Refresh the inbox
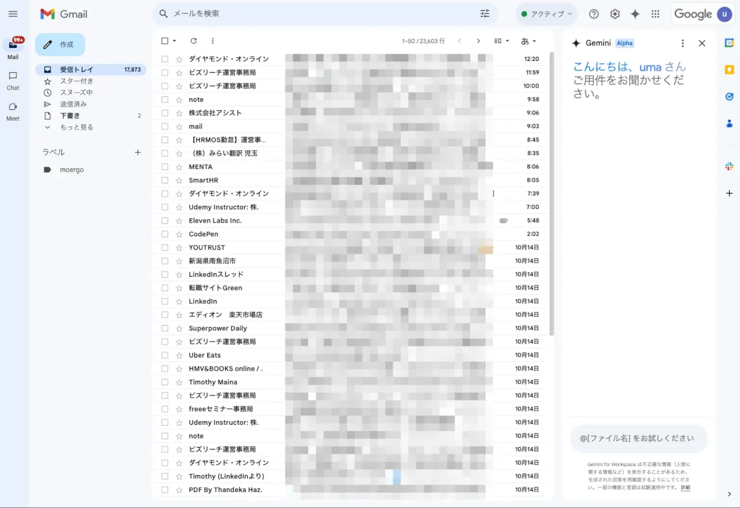 194,41
